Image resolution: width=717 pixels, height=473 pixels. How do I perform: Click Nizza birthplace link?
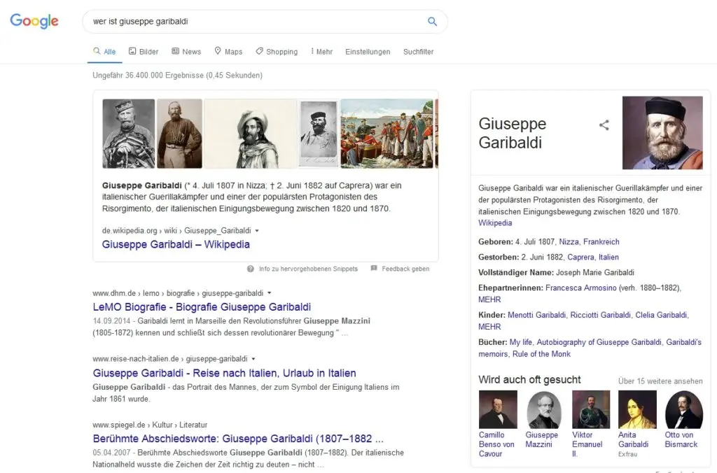pyautogui.click(x=569, y=242)
